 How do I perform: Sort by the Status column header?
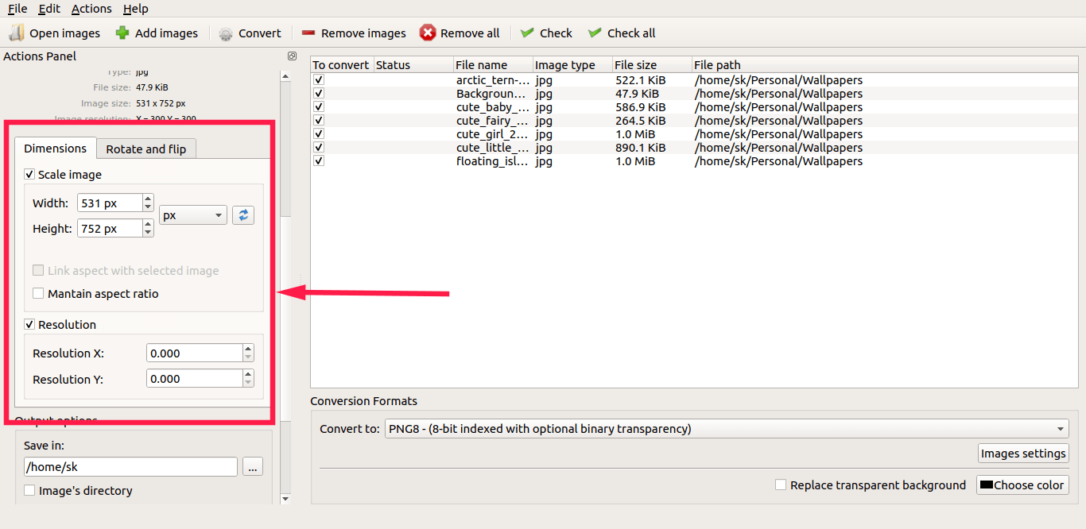pos(413,65)
